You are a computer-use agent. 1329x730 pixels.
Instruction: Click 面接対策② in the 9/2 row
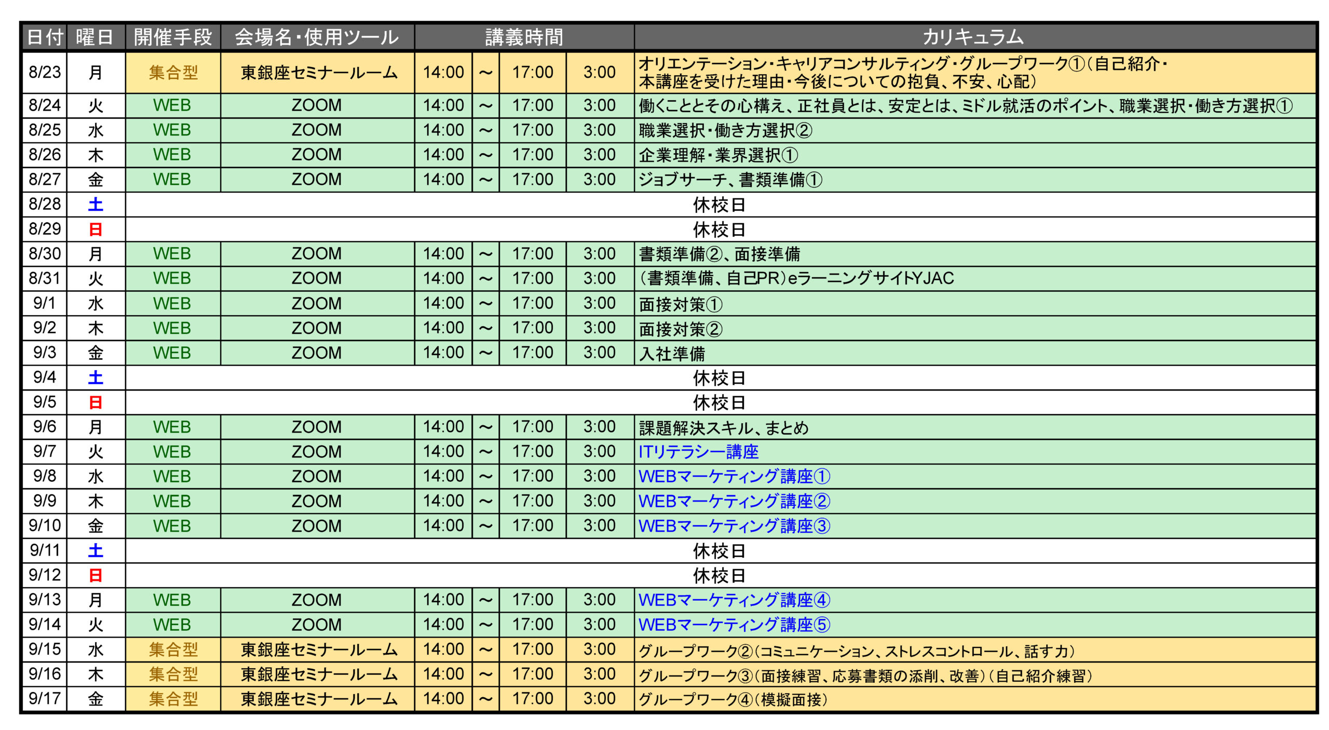tap(680, 329)
